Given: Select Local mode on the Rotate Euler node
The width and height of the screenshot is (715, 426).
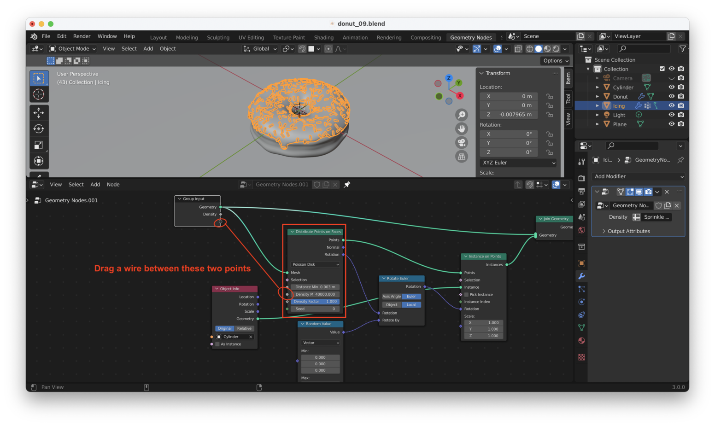Looking at the screenshot, I should pyautogui.click(x=410, y=304).
